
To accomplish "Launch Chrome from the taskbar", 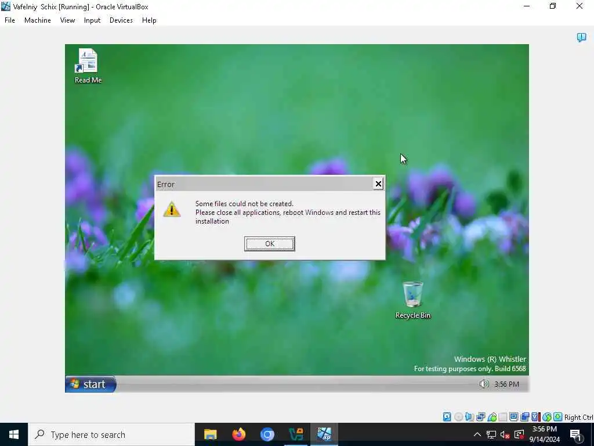I will [267, 434].
